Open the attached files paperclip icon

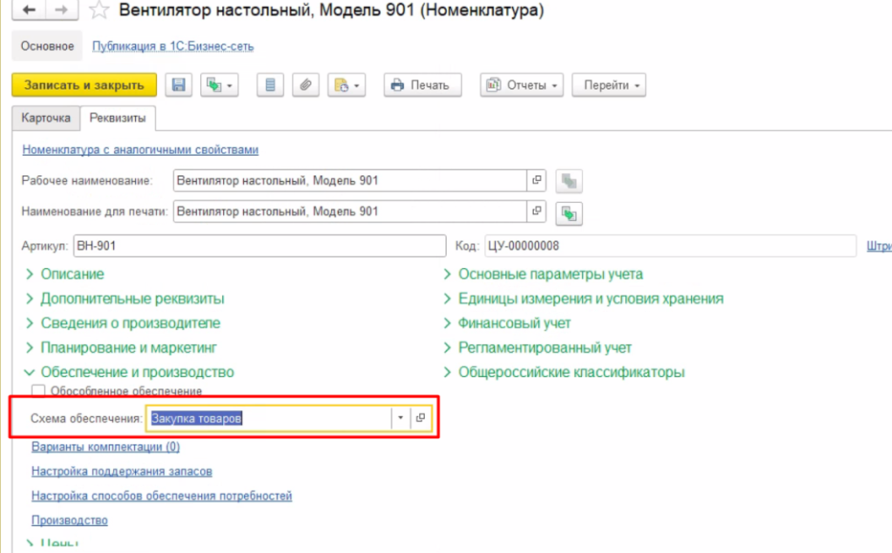(305, 85)
